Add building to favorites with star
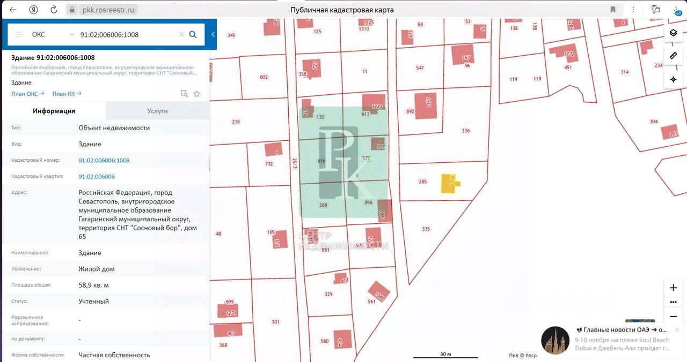The width and height of the screenshot is (687, 362). point(197,94)
